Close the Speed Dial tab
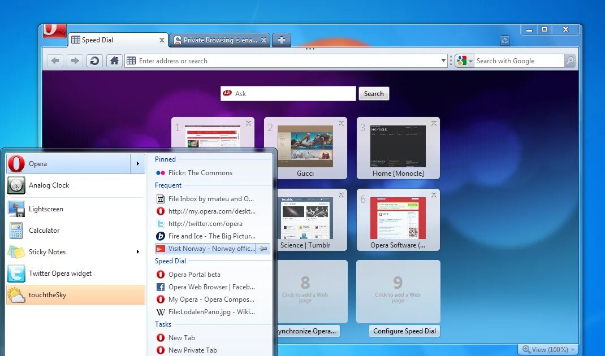Viewport: 605px width, 356px height. point(162,40)
